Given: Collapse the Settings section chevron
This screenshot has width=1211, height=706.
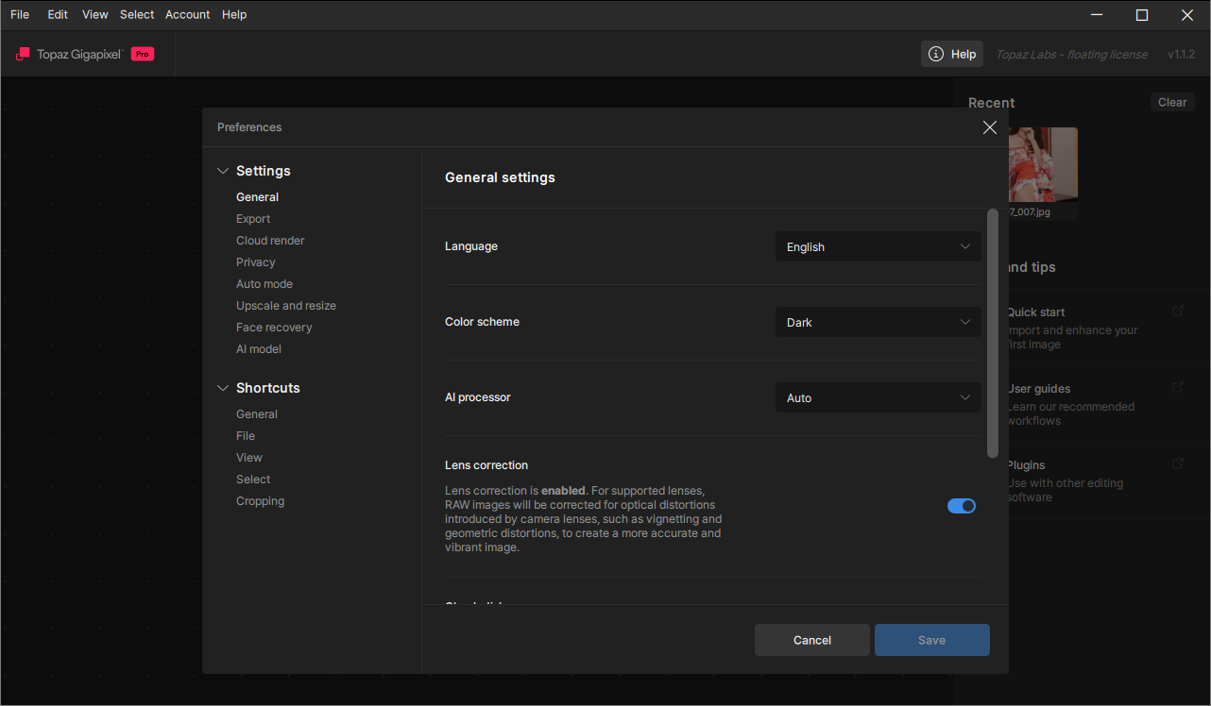Looking at the screenshot, I should click(223, 171).
